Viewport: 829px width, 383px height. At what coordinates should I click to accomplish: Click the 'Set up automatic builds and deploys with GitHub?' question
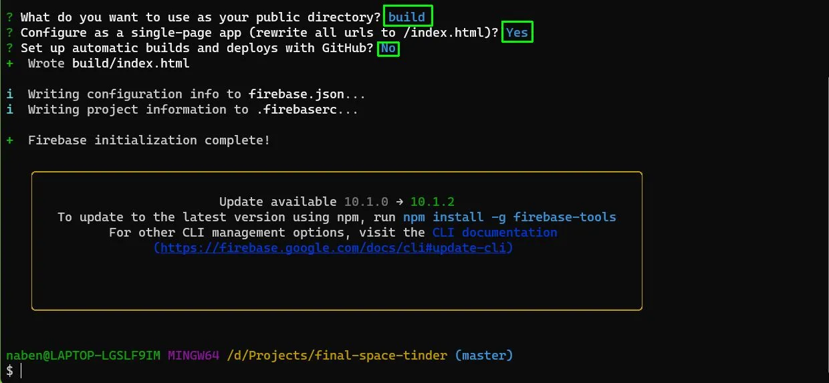click(x=197, y=48)
